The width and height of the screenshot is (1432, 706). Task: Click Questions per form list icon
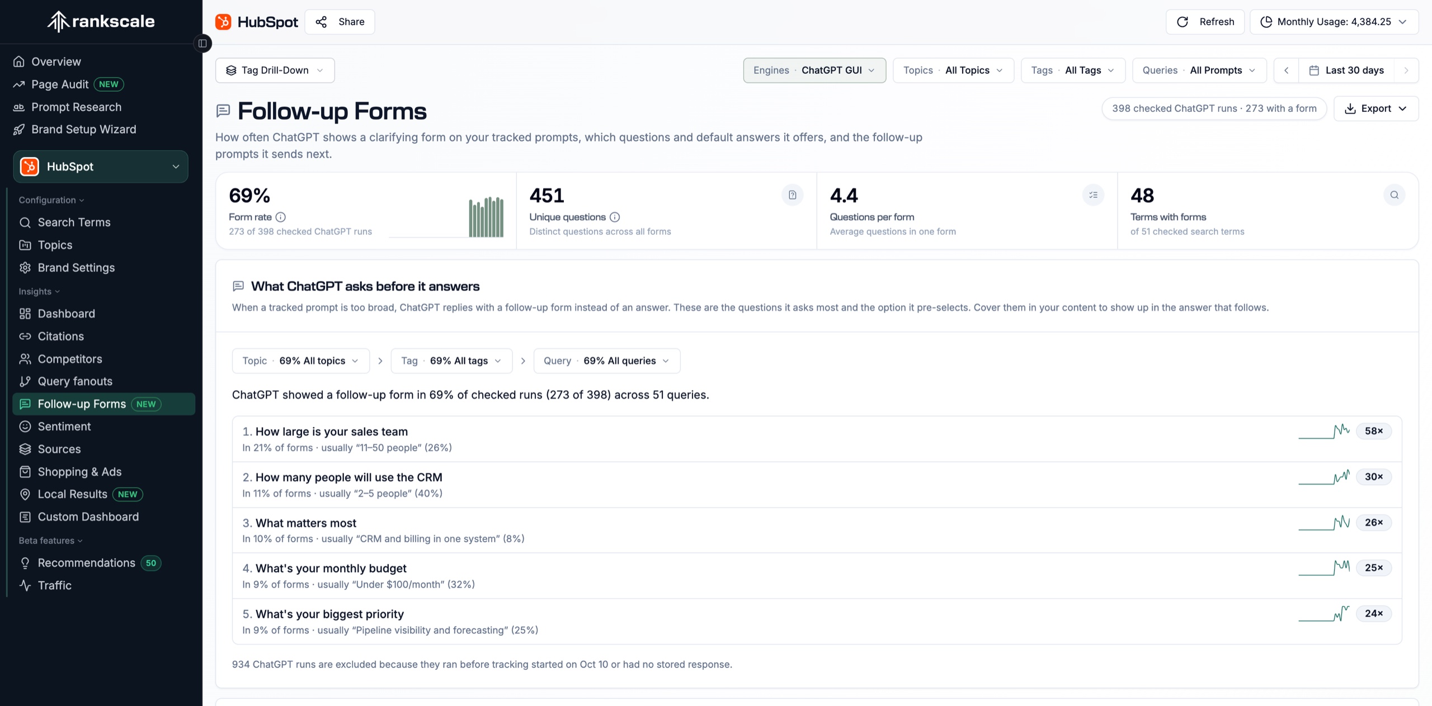click(x=1093, y=195)
